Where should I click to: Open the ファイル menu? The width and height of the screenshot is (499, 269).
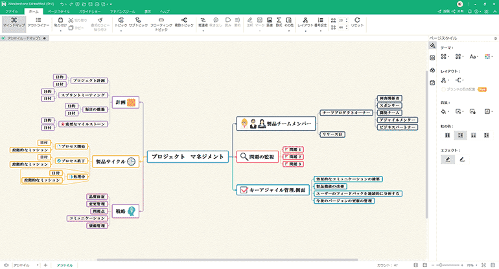point(12,12)
